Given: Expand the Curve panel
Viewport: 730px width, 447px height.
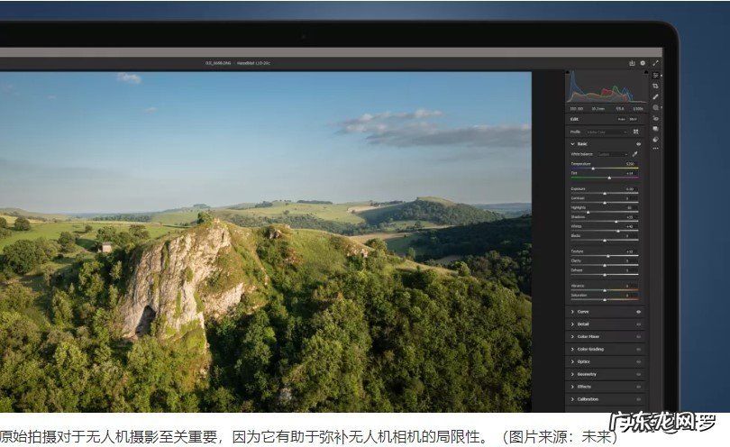Looking at the screenshot, I should coord(572,312).
